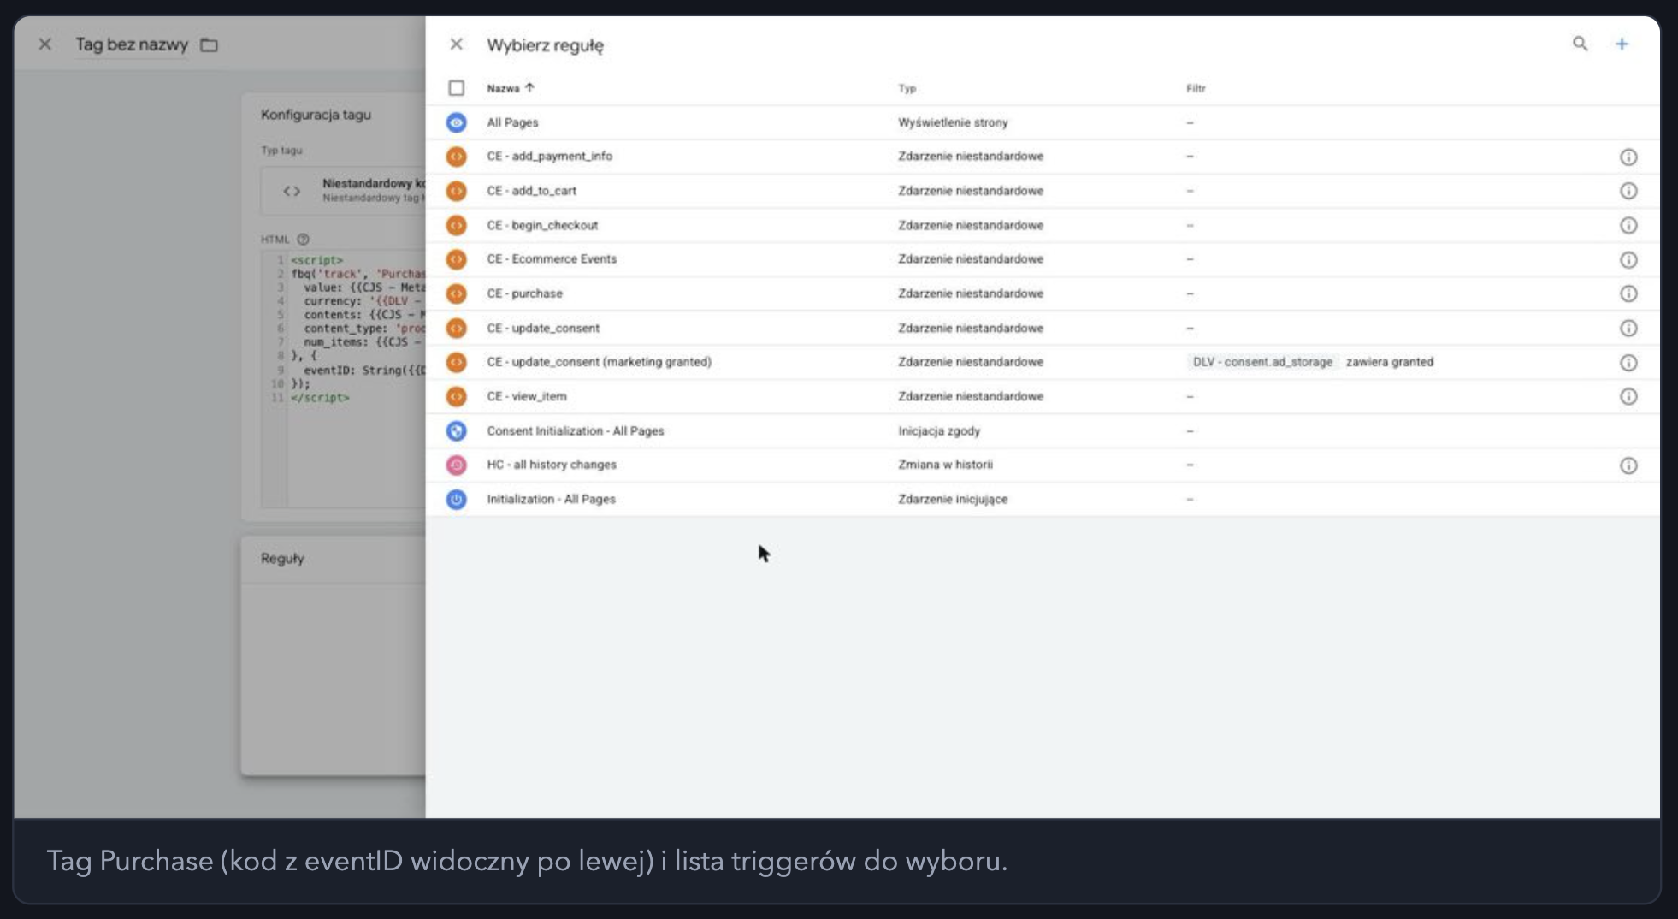Click the HTML help question mark icon
1678x919 pixels.
(303, 240)
